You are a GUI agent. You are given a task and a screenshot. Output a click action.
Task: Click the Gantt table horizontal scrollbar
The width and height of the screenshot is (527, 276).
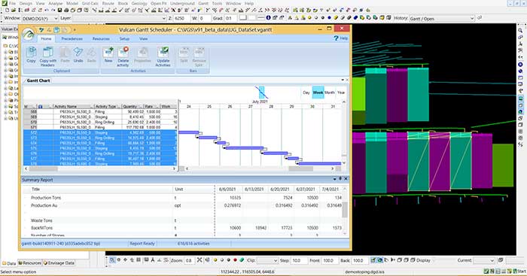click(100, 168)
